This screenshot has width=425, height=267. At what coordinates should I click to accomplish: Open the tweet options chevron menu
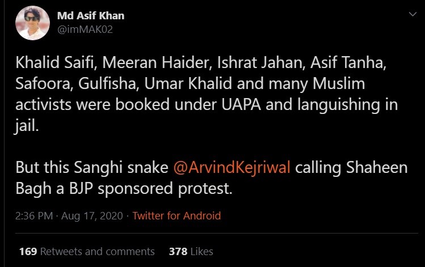[x=412, y=16]
